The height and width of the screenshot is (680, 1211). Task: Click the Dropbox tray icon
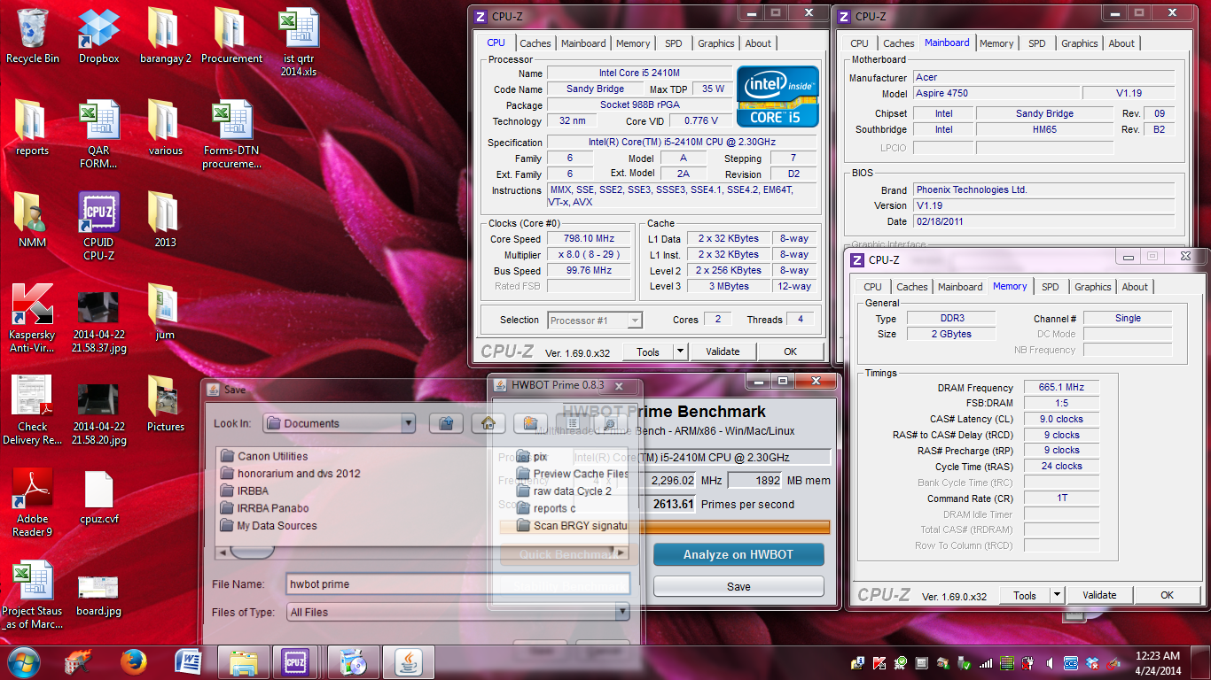pyautogui.click(x=1092, y=662)
